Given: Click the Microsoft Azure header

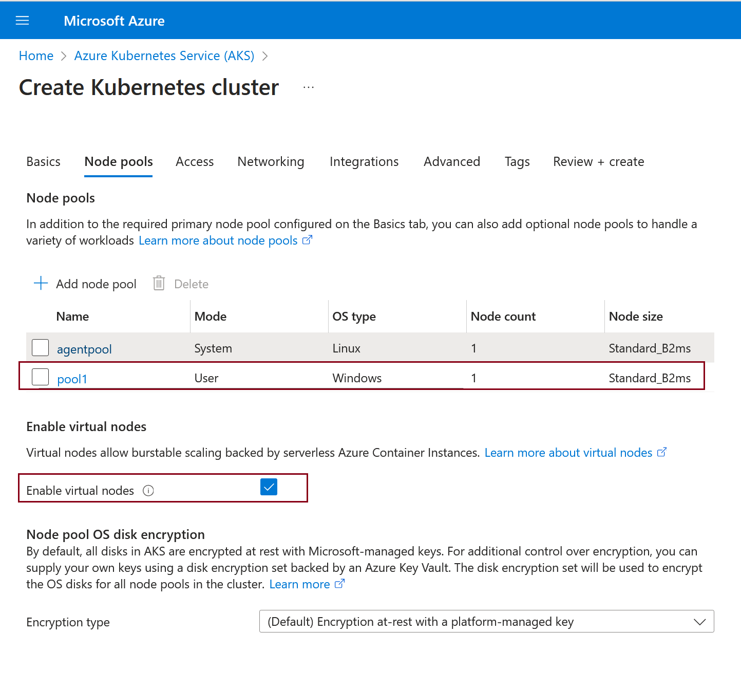Looking at the screenshot, I should click(114, 21).
